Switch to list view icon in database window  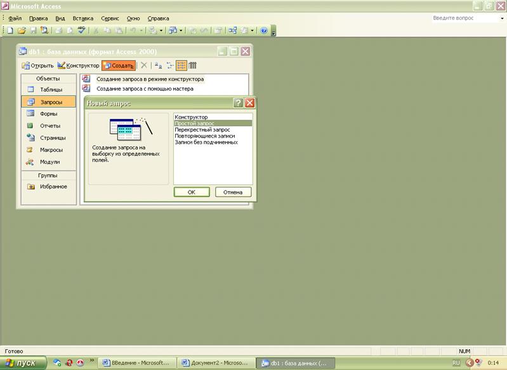[x=181, y=65]
